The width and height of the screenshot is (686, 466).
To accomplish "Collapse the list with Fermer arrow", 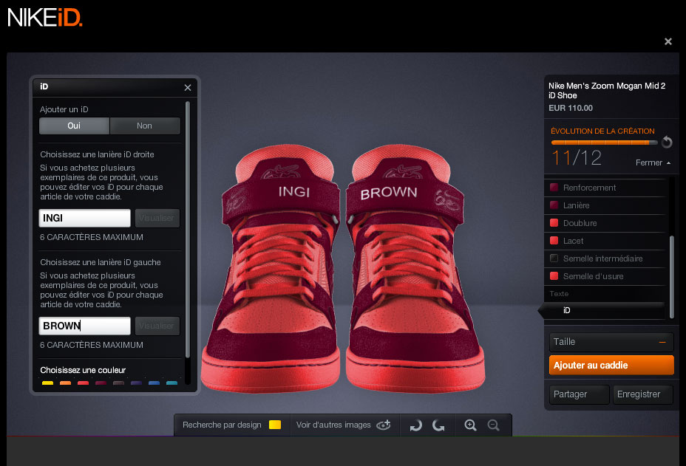I will [x=653, y=162].
